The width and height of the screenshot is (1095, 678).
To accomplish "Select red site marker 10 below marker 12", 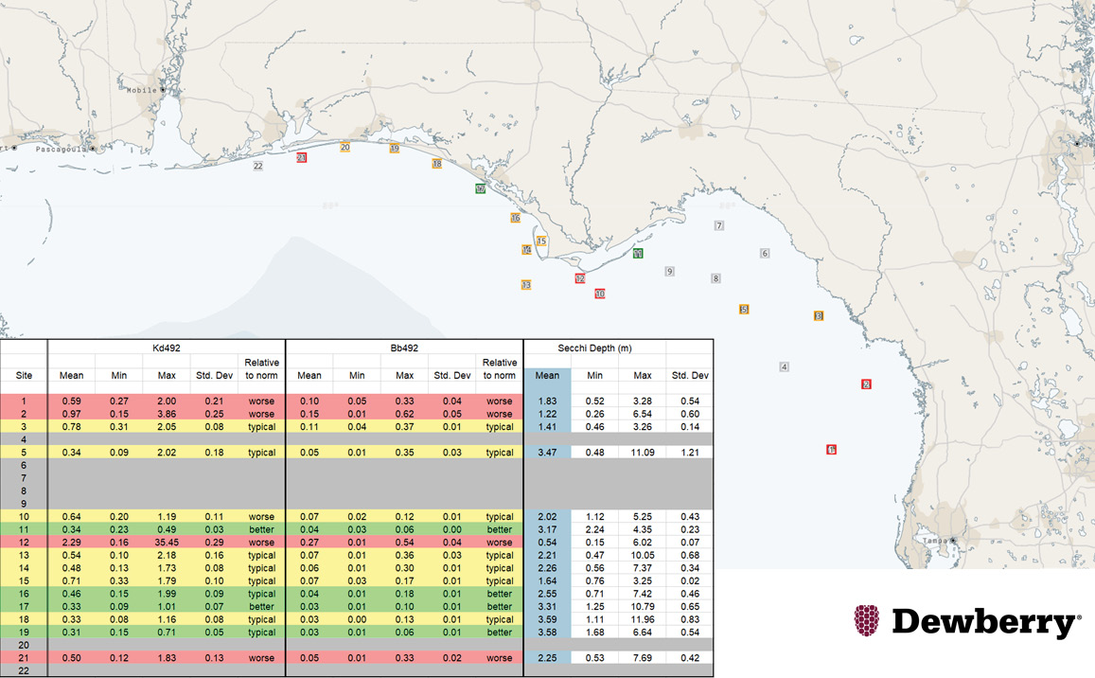I will [599, 294].
